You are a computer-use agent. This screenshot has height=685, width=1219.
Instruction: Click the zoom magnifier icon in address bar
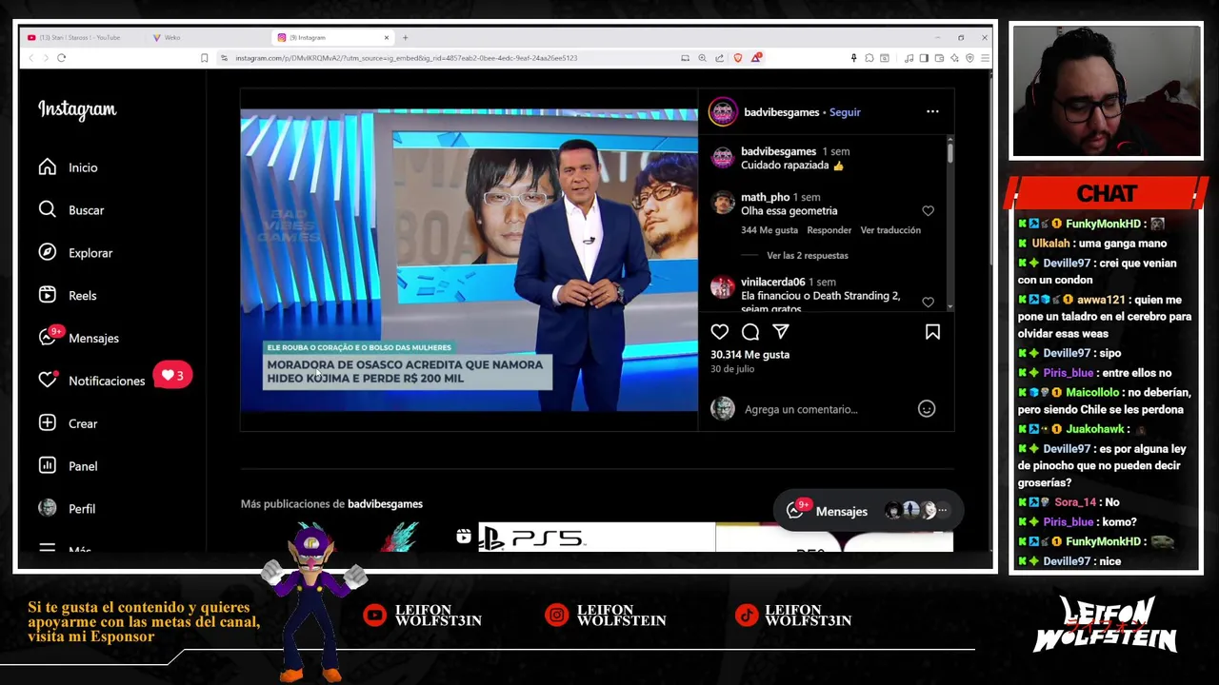(702, 58)
